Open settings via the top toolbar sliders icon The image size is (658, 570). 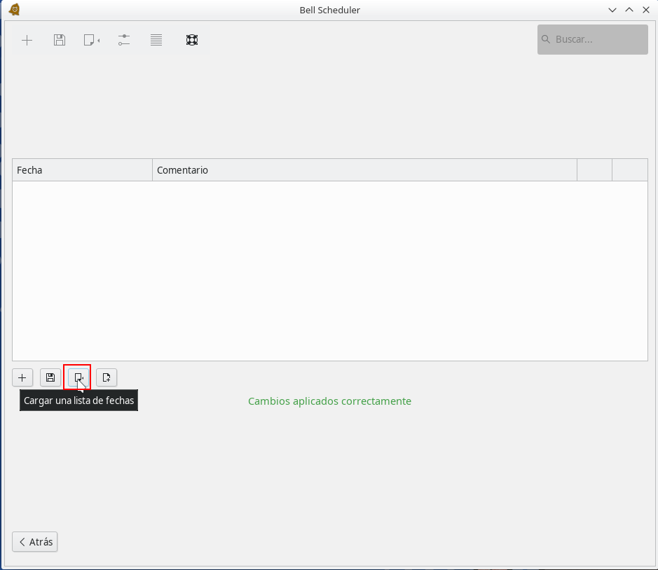124,40
